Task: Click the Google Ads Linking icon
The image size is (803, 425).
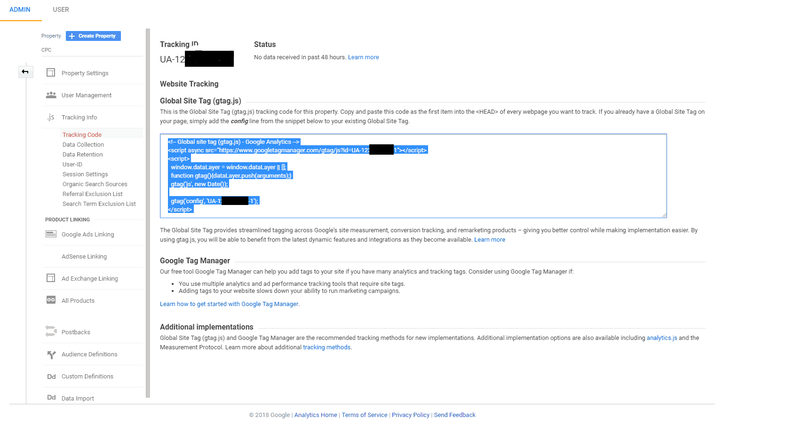Action: tap(51, 234)
